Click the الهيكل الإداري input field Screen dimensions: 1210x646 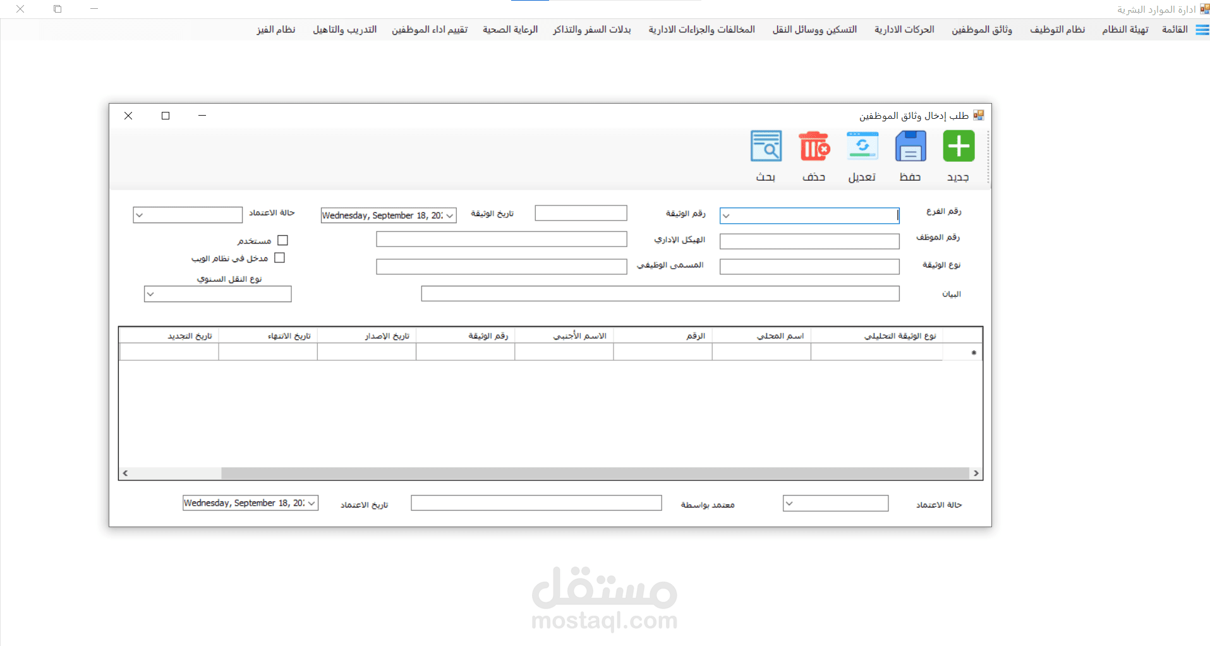tap(502, 239)
